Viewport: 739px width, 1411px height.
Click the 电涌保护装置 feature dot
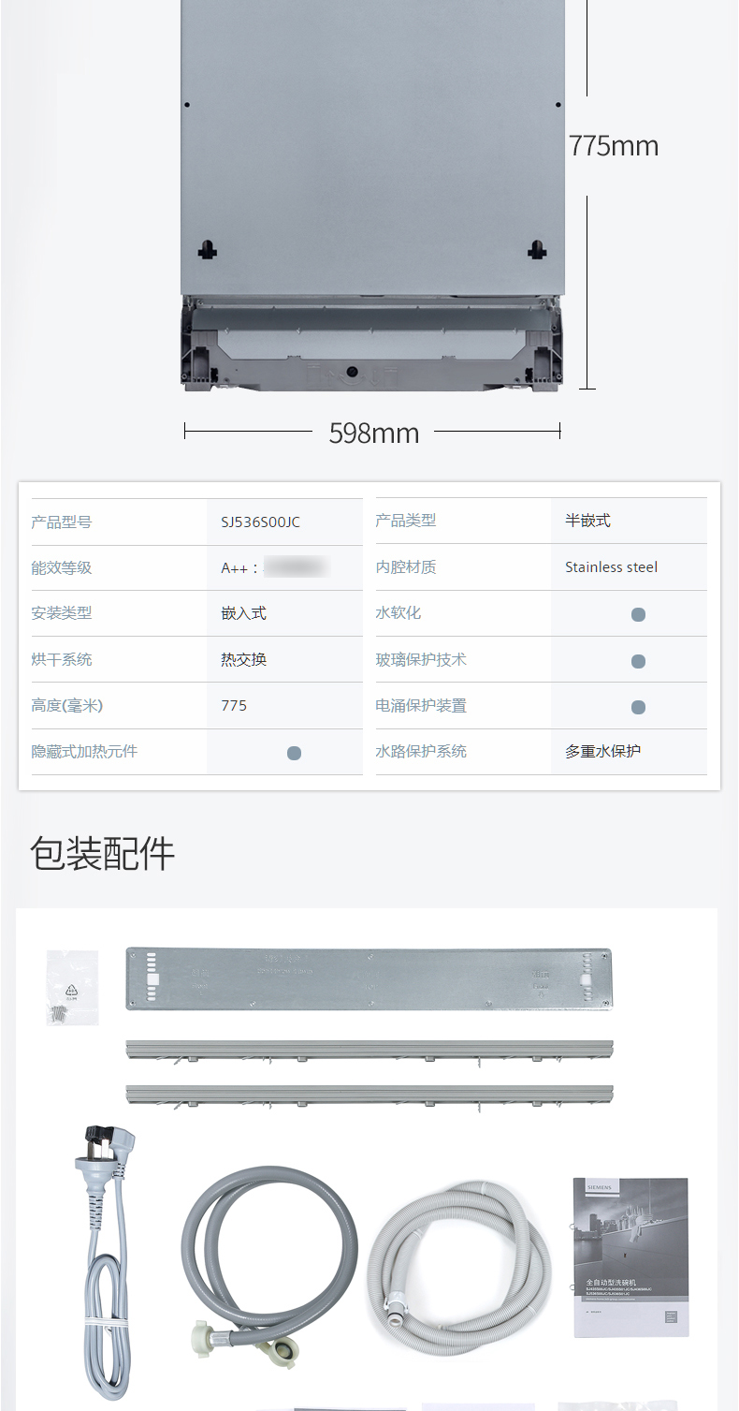coord(638,707)
